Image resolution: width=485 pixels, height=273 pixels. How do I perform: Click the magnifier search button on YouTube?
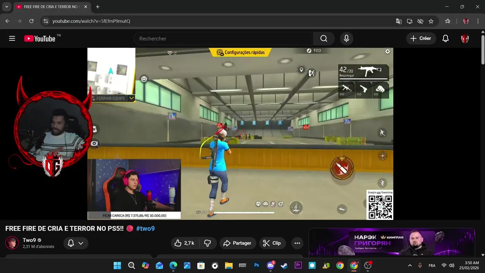point(324,38)
